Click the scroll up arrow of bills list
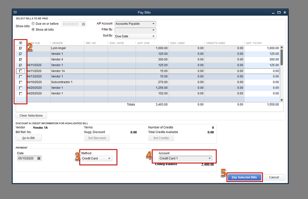 (x=282, y=48)
